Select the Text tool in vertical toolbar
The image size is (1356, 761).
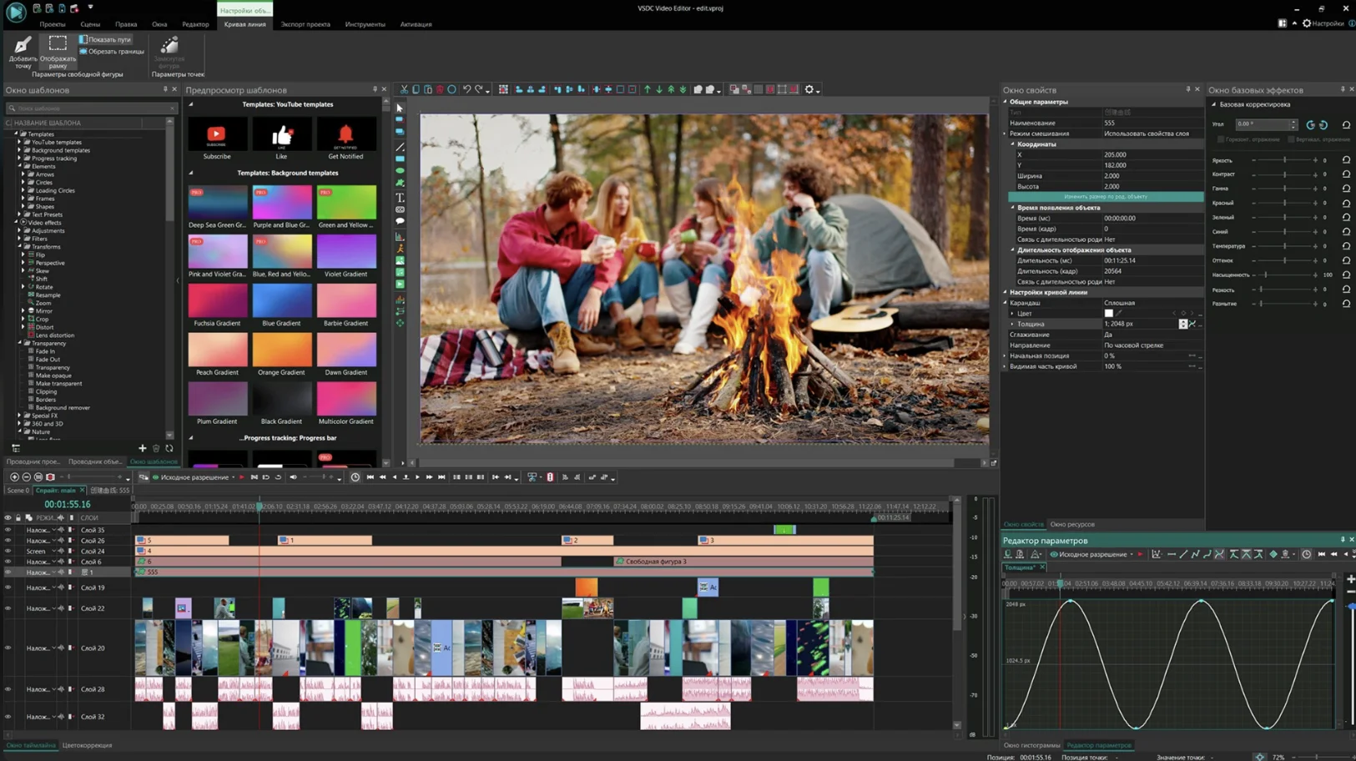pos(400,198)
